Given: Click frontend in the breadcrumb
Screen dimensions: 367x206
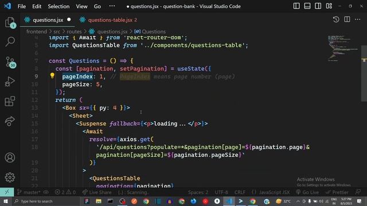Looking at the screenshot, I should click(x=37, y=31).
